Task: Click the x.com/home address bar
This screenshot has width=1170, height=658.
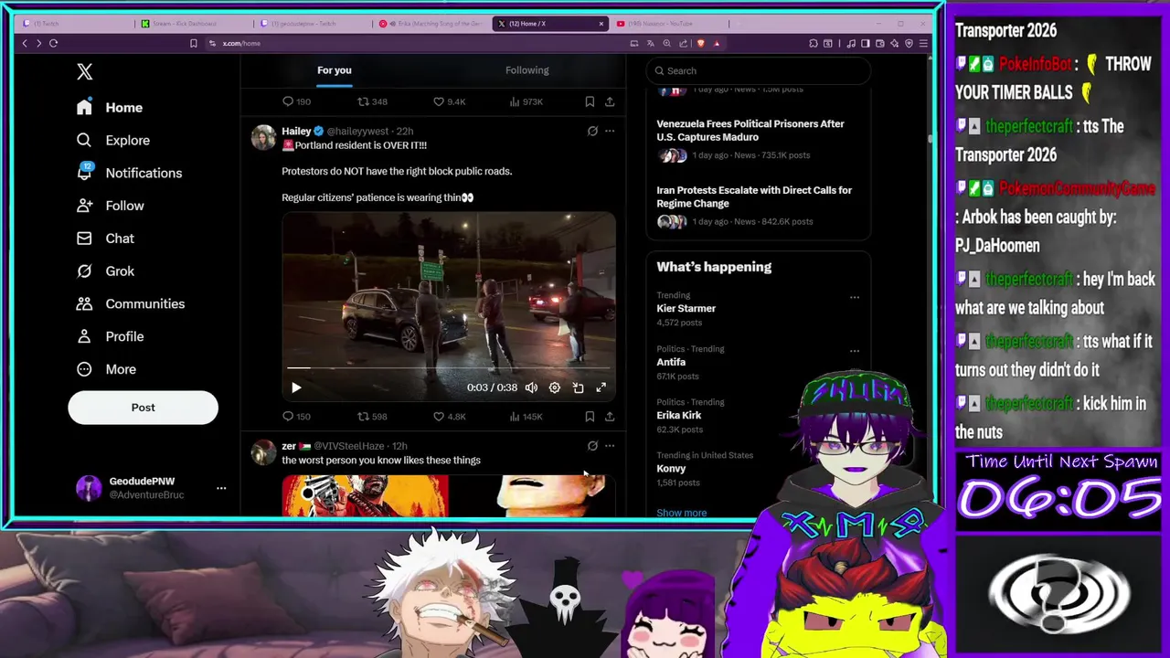Action: click(241, 43)
